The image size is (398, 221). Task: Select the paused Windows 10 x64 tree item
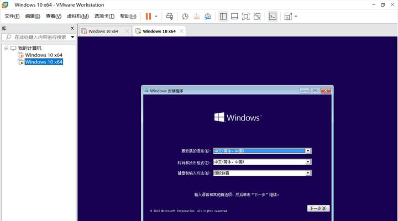[x=44, y=55]
